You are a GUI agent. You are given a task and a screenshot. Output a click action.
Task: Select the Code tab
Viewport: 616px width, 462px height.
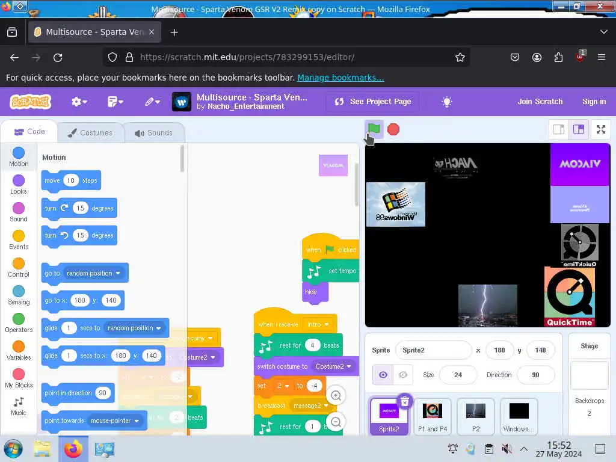click(30, 132)
